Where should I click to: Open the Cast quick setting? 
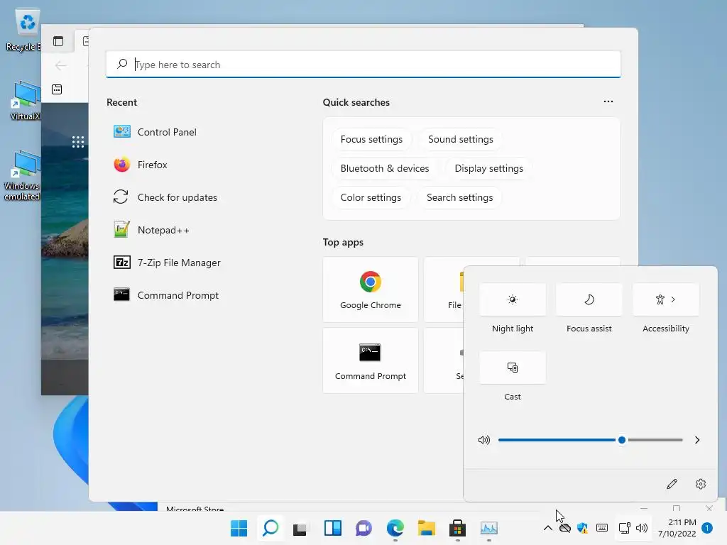(x=513, y=368)
